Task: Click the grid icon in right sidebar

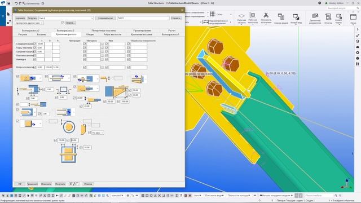Action: 358,64
